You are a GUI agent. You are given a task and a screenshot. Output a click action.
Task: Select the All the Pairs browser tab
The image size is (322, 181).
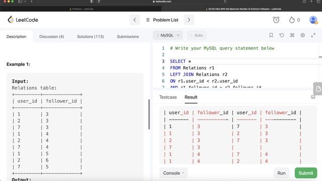point(243,9)
